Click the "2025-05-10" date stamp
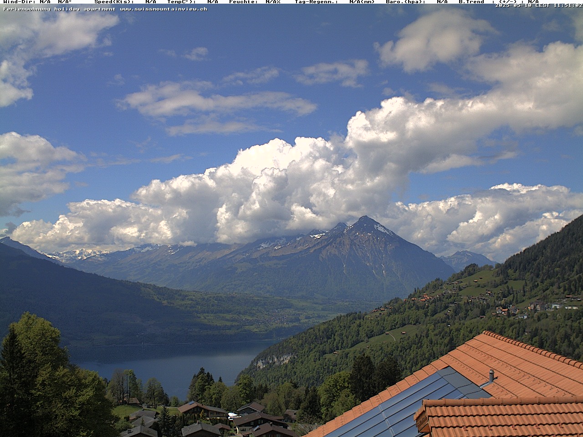The width and height of the screenshot is (583, 437). 513,5
